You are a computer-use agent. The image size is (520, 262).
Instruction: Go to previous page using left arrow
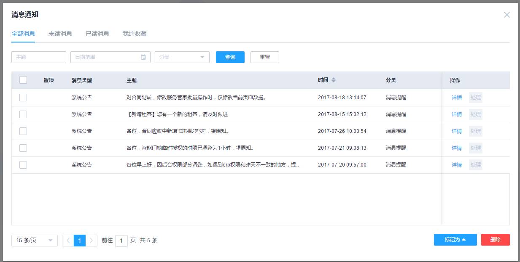pyautogui.click(x=68, y=241)
